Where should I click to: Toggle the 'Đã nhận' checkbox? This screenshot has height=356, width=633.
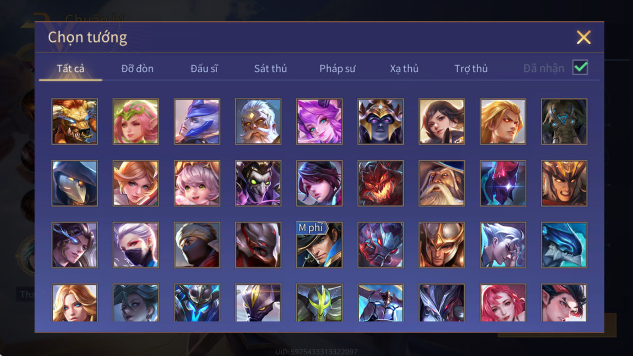[580, 68]
